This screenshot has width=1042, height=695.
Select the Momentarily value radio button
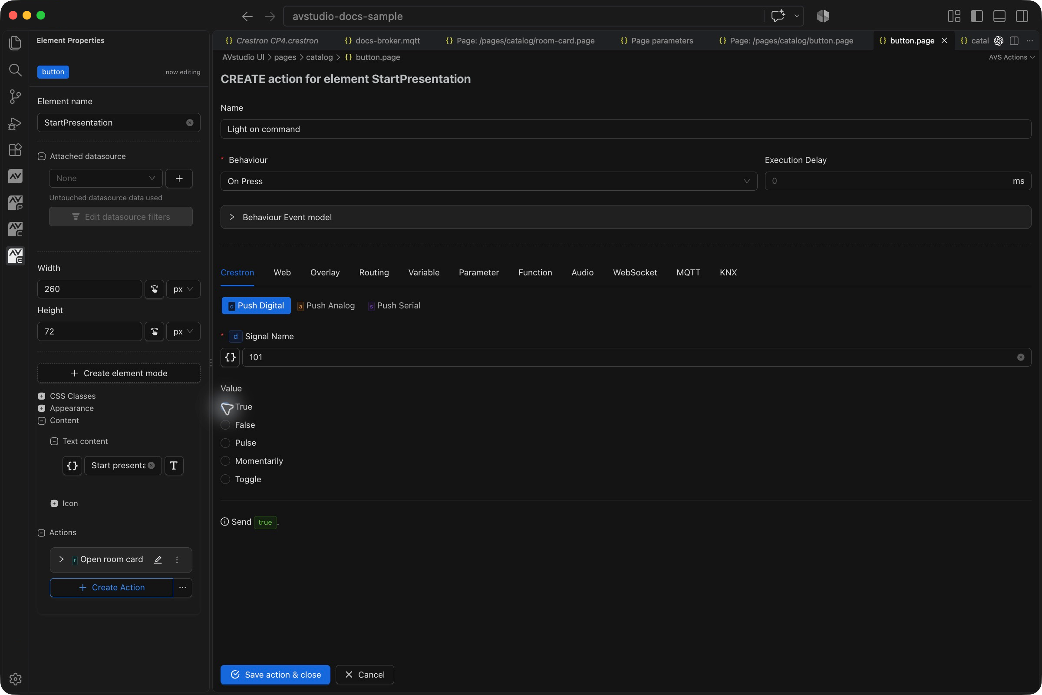click(x=225, y=461)
